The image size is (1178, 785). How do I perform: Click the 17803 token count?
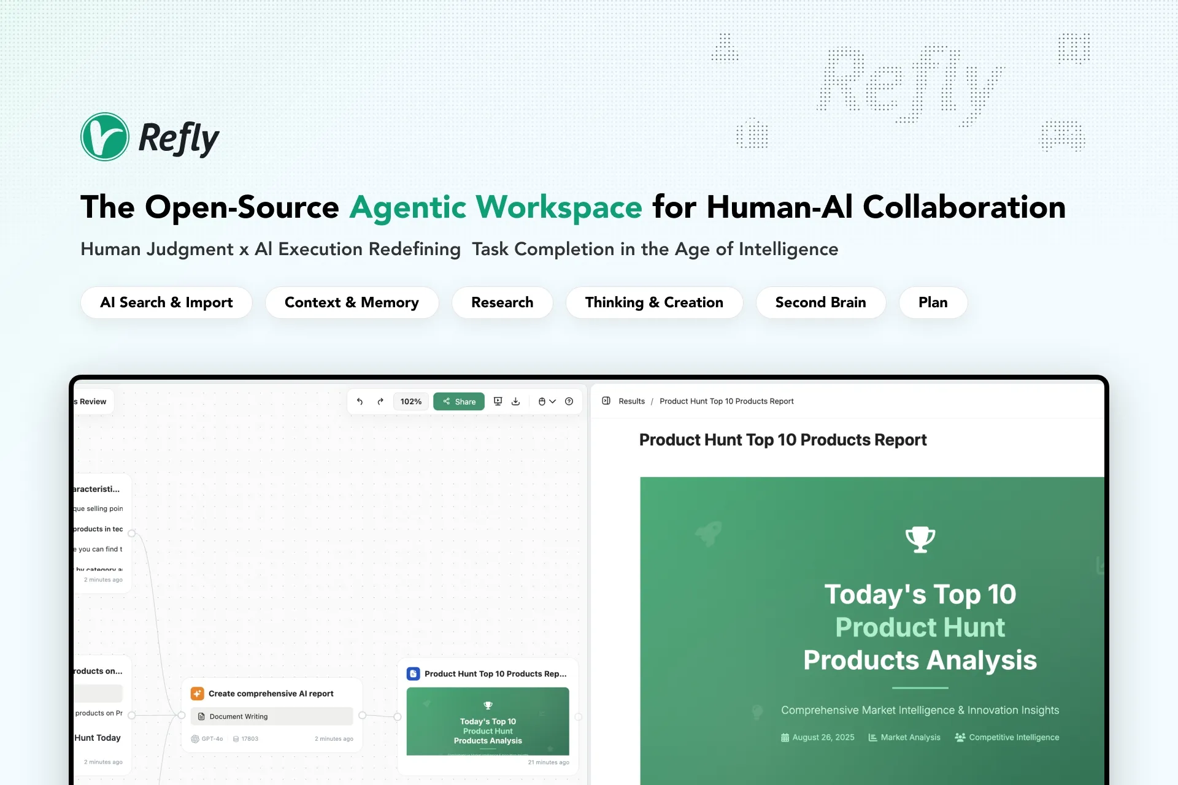(245, 739)
